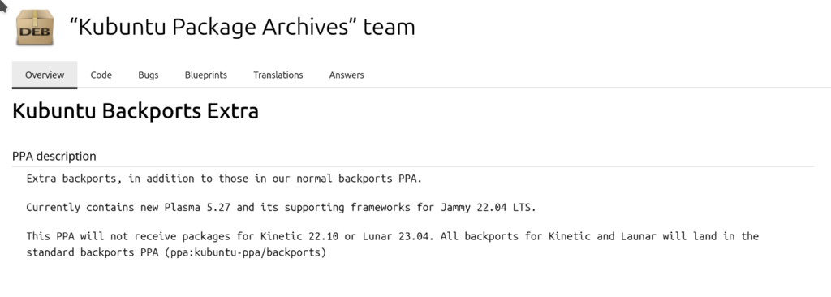Viewport: 831px width, 297px height.
Task: Switch to the Code tab
Action: (101, 75)
